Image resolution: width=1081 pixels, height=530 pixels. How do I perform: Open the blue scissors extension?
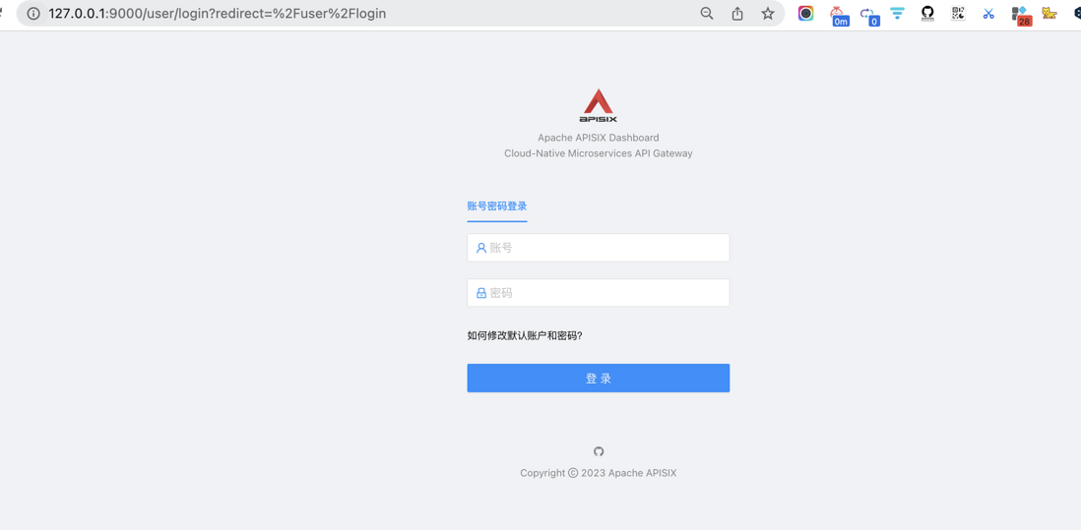(988, 14)
